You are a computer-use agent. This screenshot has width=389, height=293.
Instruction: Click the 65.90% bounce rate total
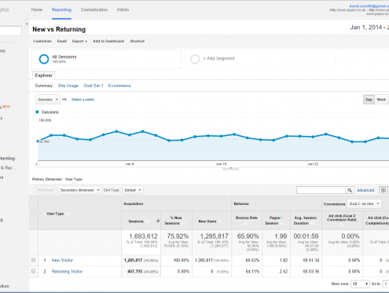[x=248, y=236]
